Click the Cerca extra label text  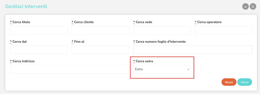coord(144,61)
